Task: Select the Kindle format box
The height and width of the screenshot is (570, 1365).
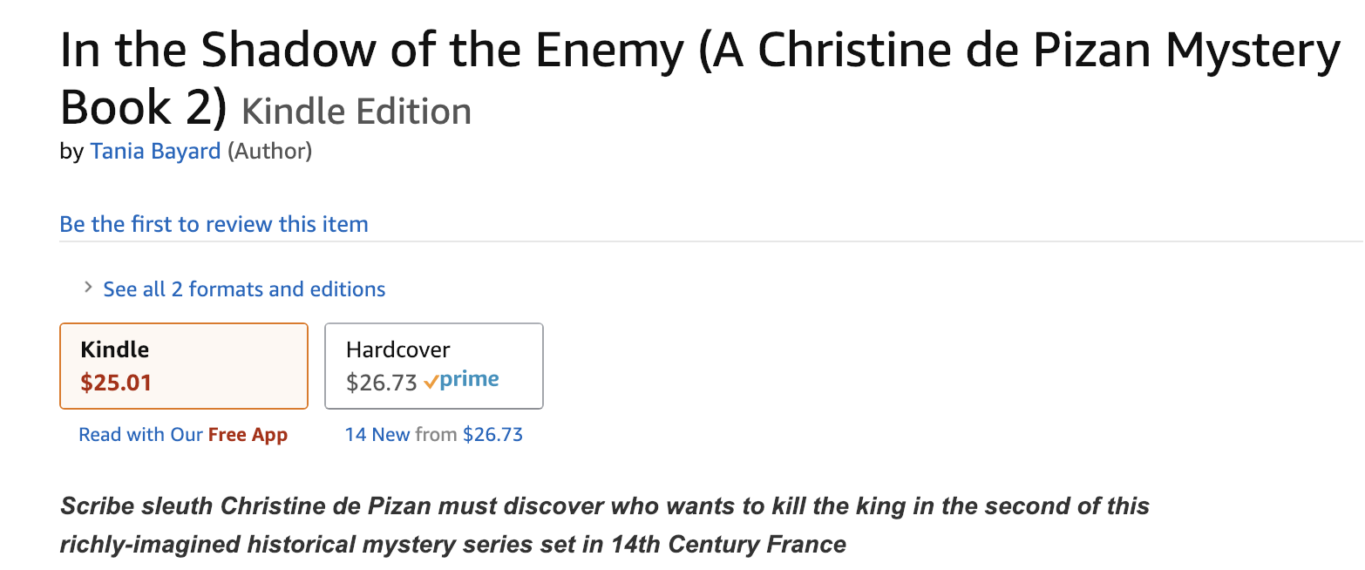Action: (183, 365)
